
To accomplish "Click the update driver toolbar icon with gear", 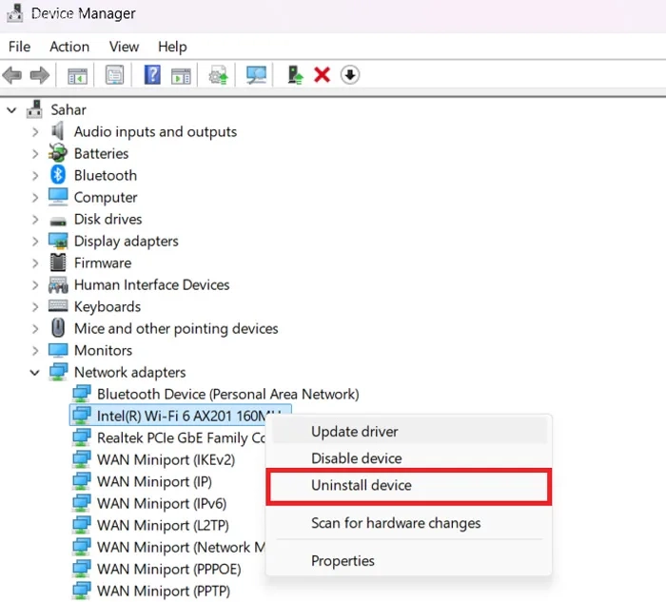I will [x=219, y=74].
